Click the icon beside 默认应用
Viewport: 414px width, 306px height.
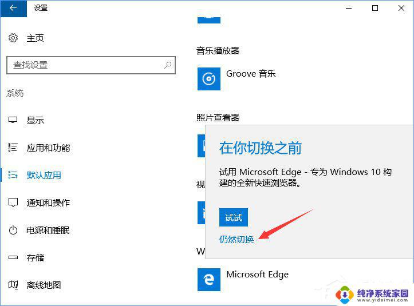pyautogui.click(x=13, y=175)
